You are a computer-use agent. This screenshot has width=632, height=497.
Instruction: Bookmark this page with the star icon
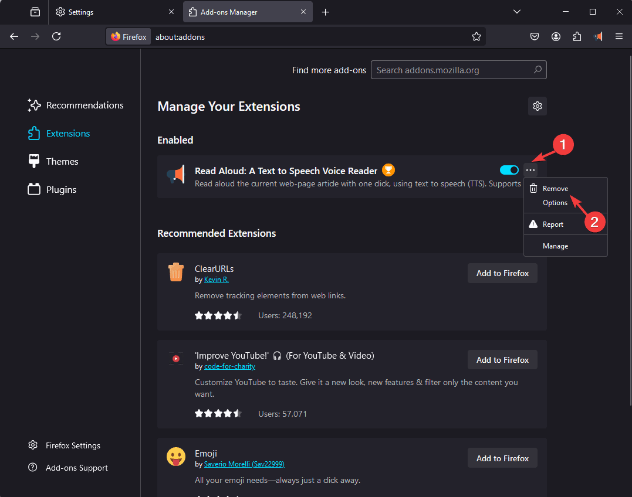coord(476,36)
